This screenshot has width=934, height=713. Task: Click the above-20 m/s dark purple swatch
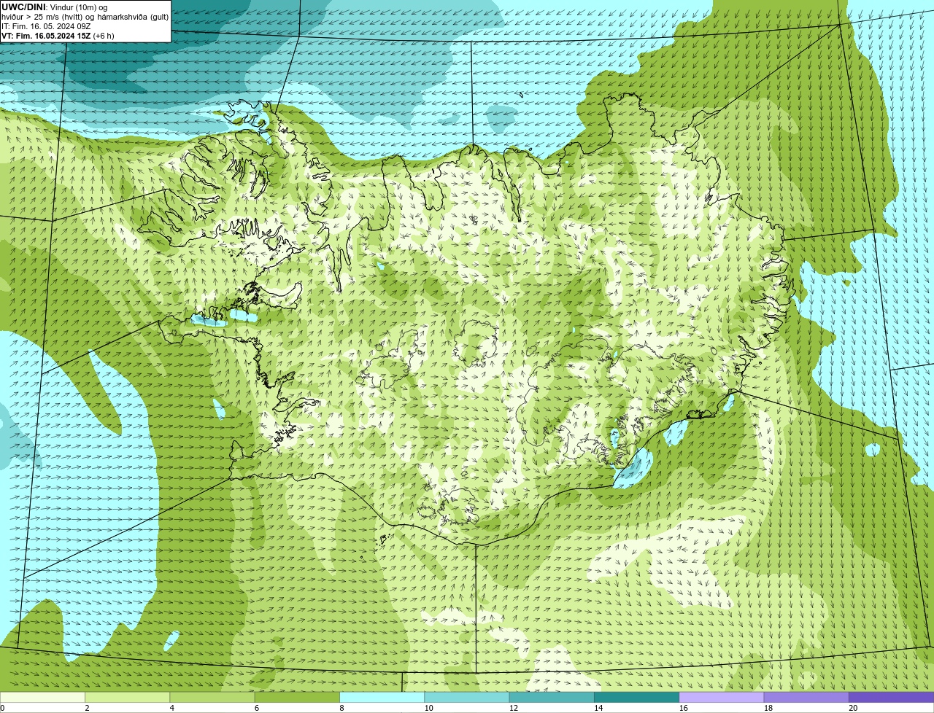point(891,697)
